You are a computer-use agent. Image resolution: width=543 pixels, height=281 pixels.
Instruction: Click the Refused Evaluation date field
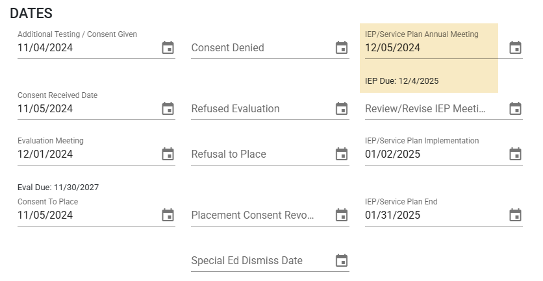coord(262,108)
